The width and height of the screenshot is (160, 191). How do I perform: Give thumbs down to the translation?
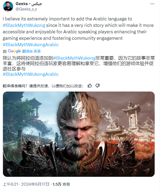97,86
